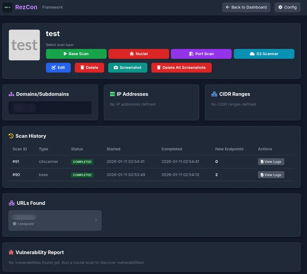Click the Vulnerability Report bug icon

click(x=11, y=252)
